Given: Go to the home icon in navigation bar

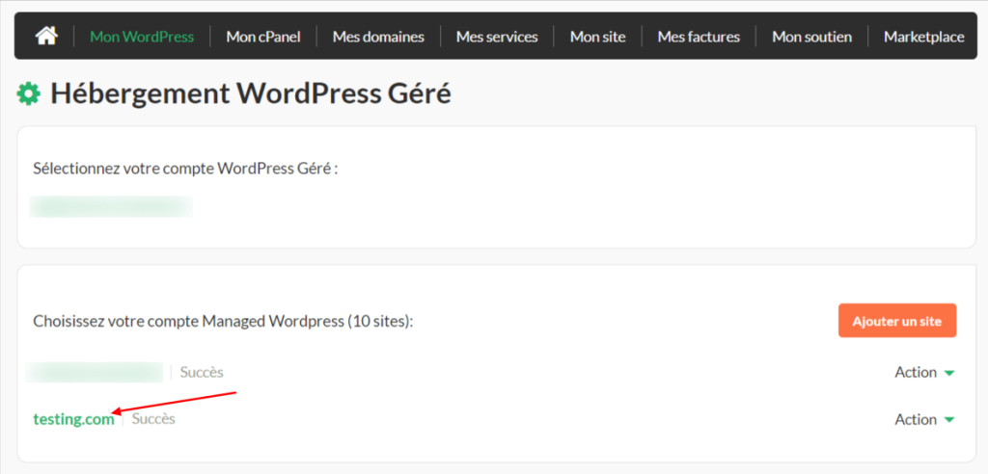Looking at the screenshot, I should pos(46,37).
